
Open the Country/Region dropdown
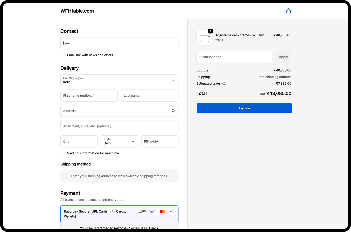coord(119,80)
